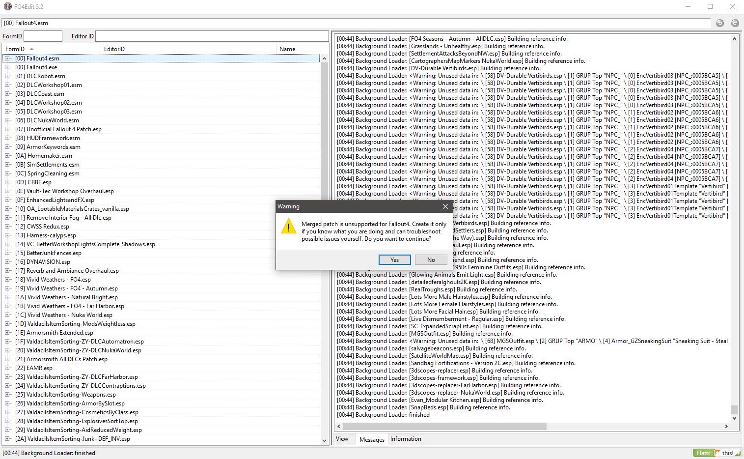The image size is (744, 459).
Task: Expand the [16] DYNAVISION.esp node
Action: [x=7, y=262]
